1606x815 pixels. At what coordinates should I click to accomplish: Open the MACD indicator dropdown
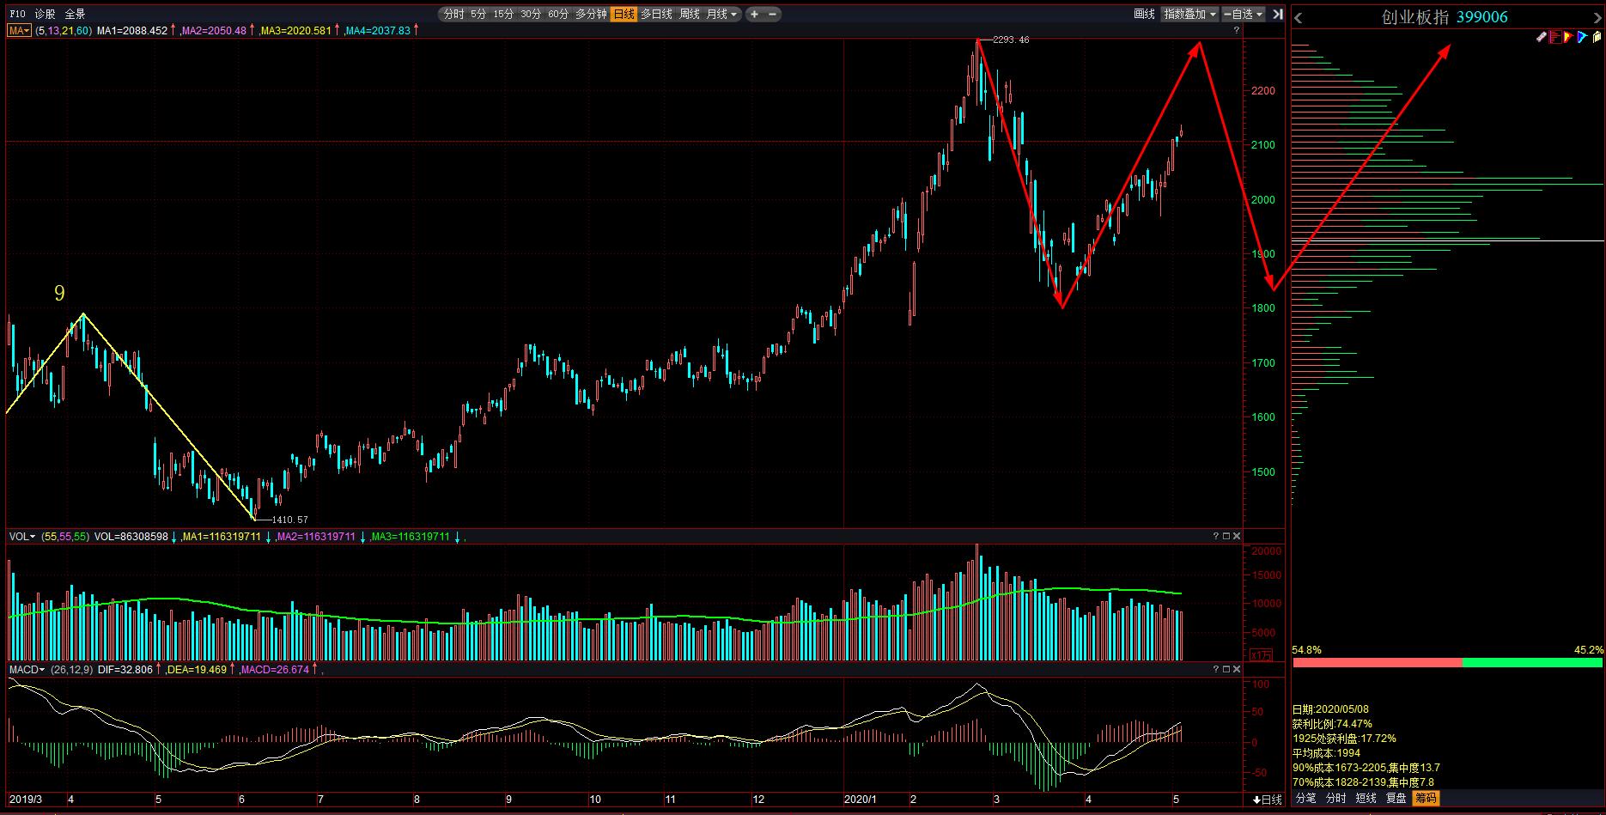pyautogui.click(x=27, y=669)
